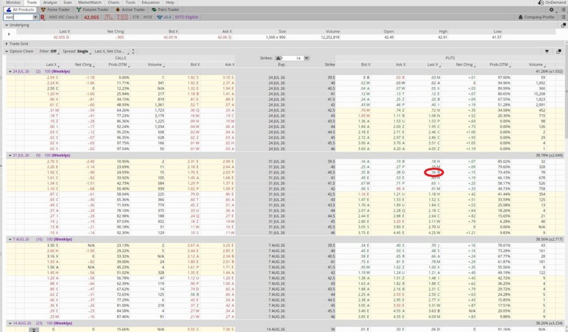The image size is (568, 332).
Task: Click the NKE symbol input field
Action: pos(18,17)
